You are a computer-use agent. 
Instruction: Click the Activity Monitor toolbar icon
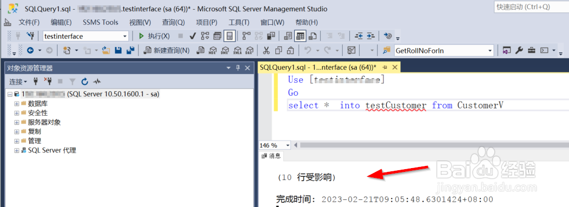click(351, 51)
